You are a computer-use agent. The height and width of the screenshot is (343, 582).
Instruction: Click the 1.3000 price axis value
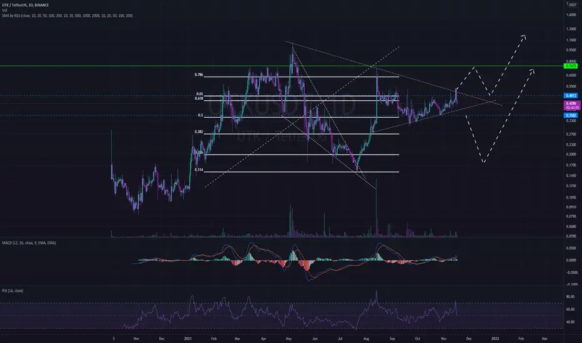point(571,29)
